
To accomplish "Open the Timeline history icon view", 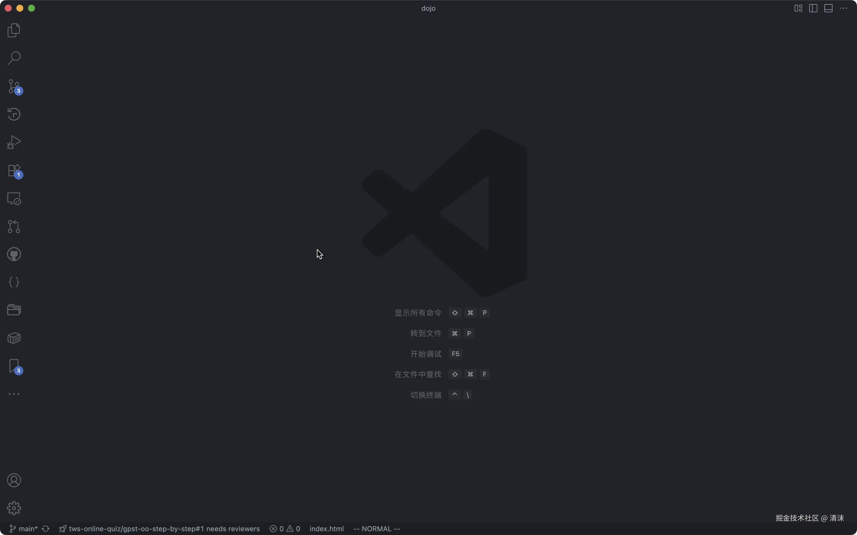I will coord(14,114).
